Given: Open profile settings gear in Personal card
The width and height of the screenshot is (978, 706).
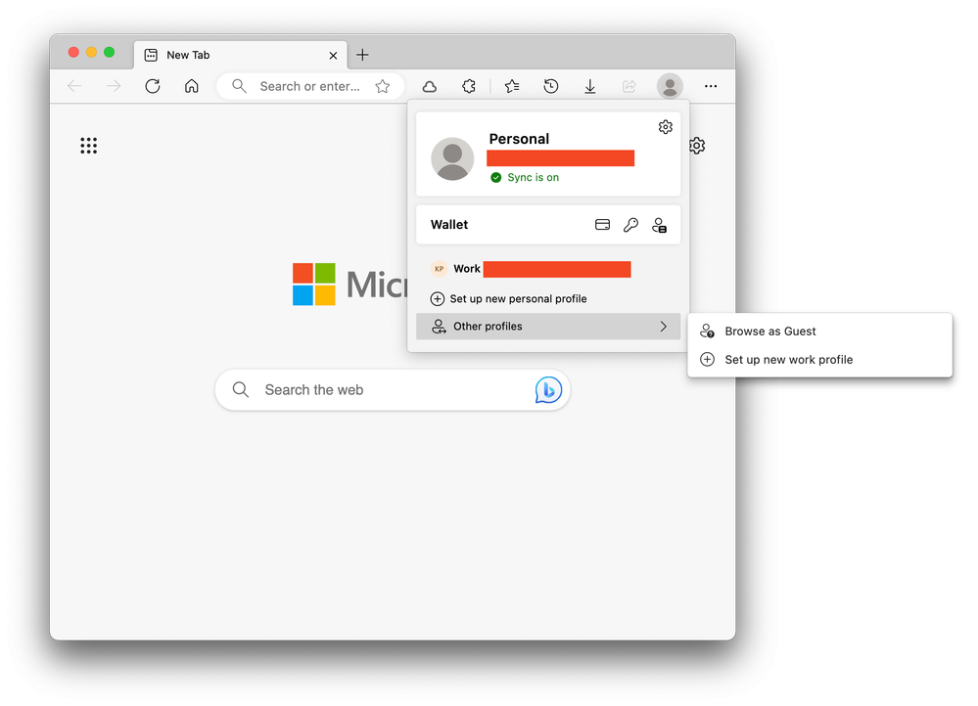Looking at the screenshot, I should click(666, 127).
